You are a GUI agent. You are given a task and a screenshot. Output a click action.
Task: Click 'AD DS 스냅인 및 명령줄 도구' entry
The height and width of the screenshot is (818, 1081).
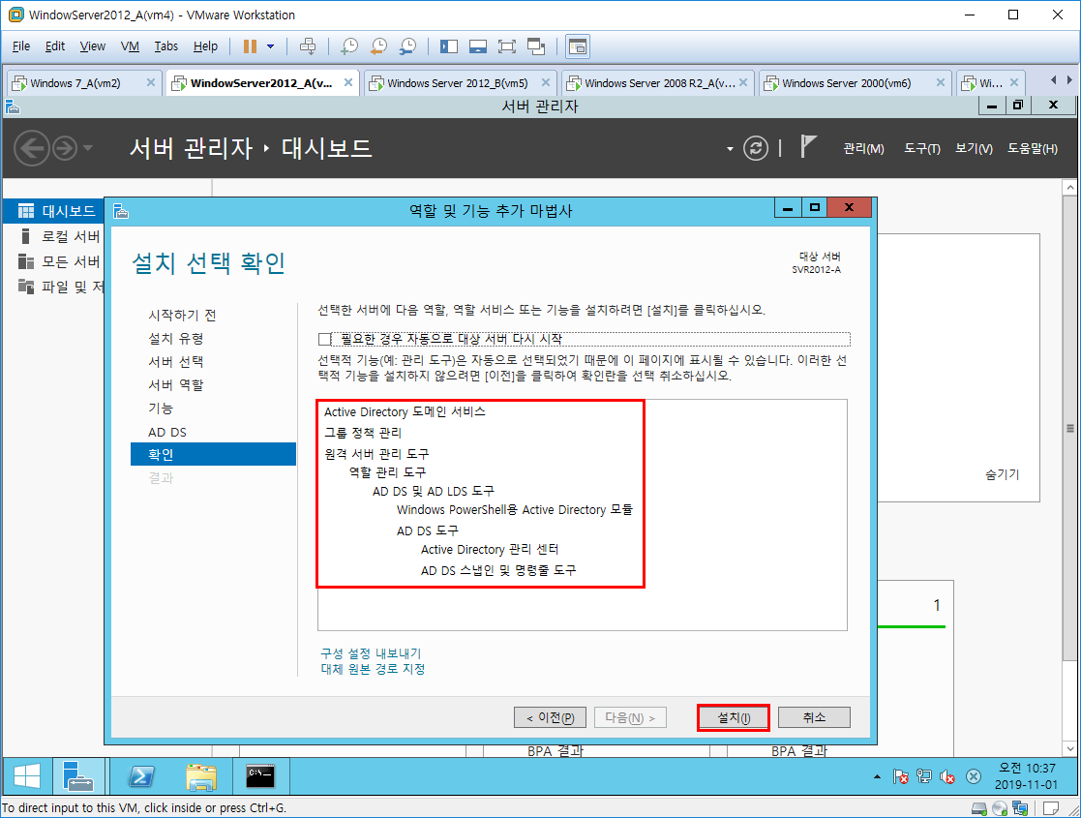(x=498, y=570)
